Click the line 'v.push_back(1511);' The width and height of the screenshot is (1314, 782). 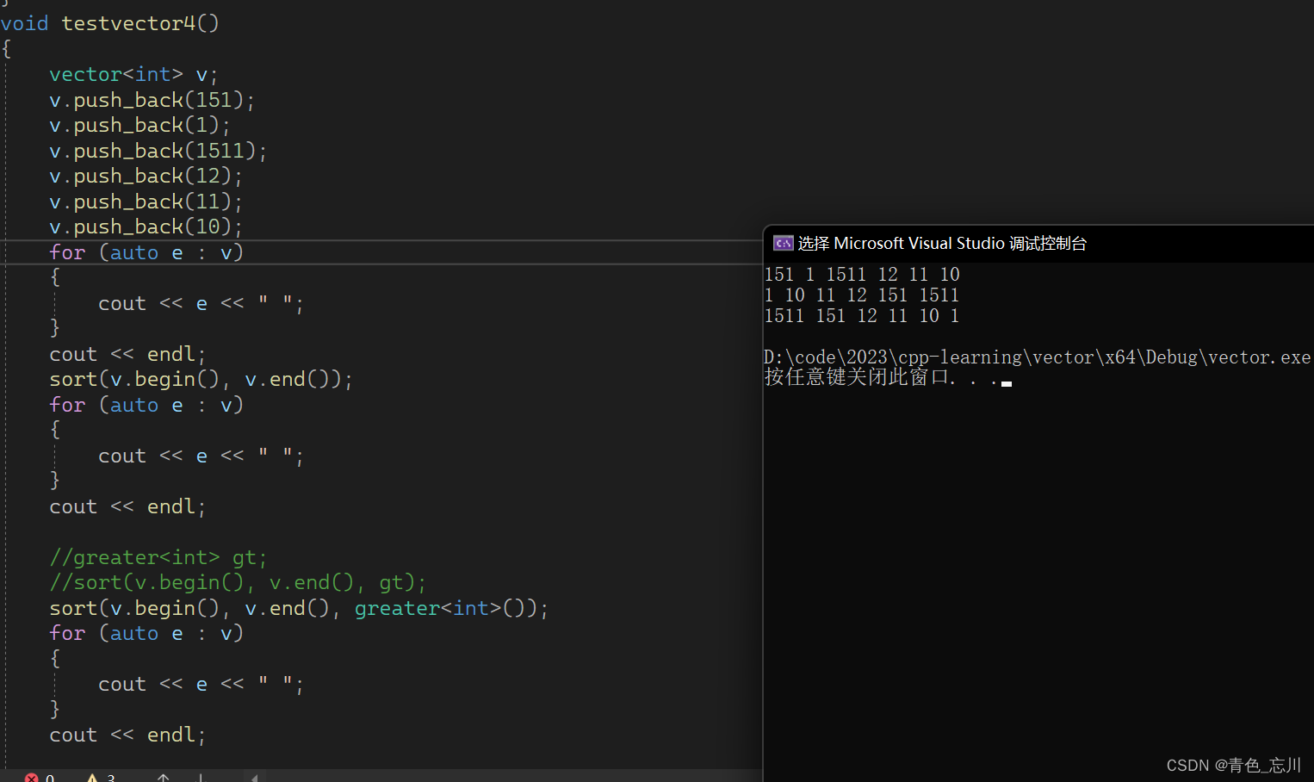pyautogui.click(x=158, y=152)
